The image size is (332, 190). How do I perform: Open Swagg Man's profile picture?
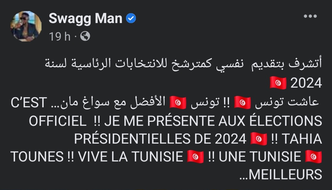click(26, 26)
